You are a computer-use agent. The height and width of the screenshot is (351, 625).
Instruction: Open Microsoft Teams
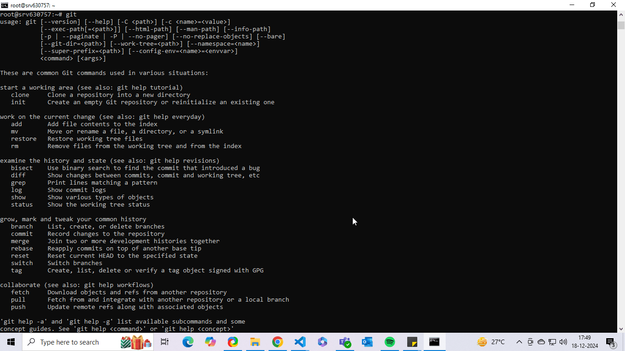345,342
